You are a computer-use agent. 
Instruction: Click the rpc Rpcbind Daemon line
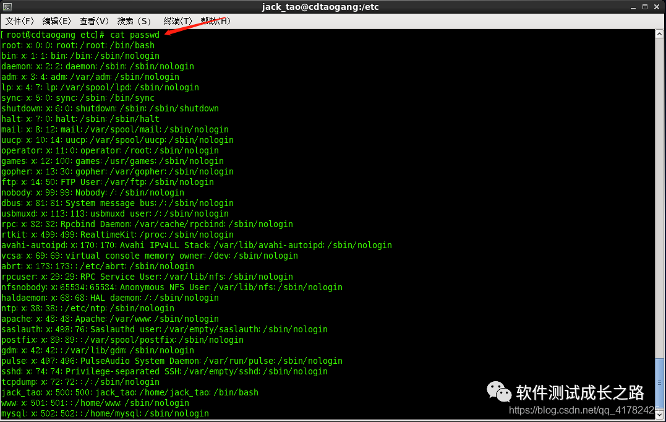(147, 225)
